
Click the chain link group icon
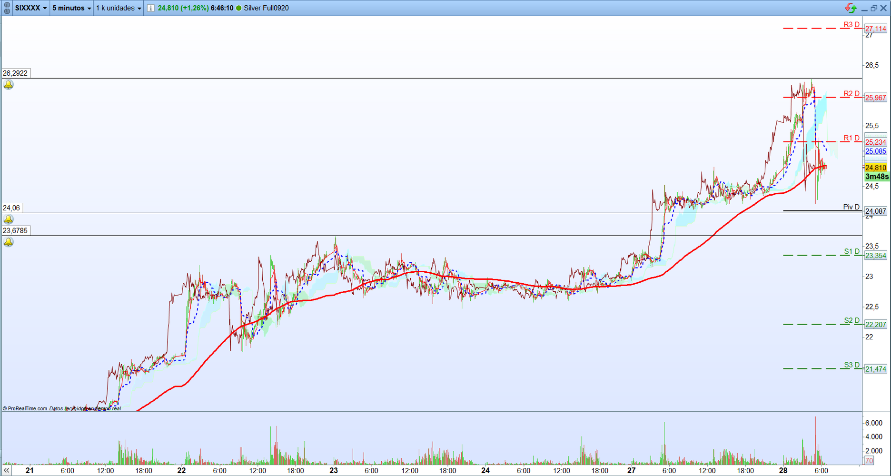coord(7,8)
